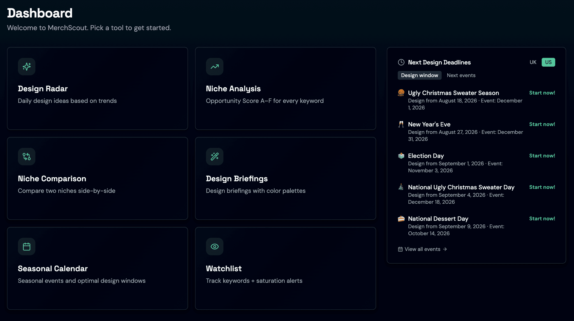Click the clock icon beside Next Design Deadlines
574x321 pixels.
[x=401, y=62]
